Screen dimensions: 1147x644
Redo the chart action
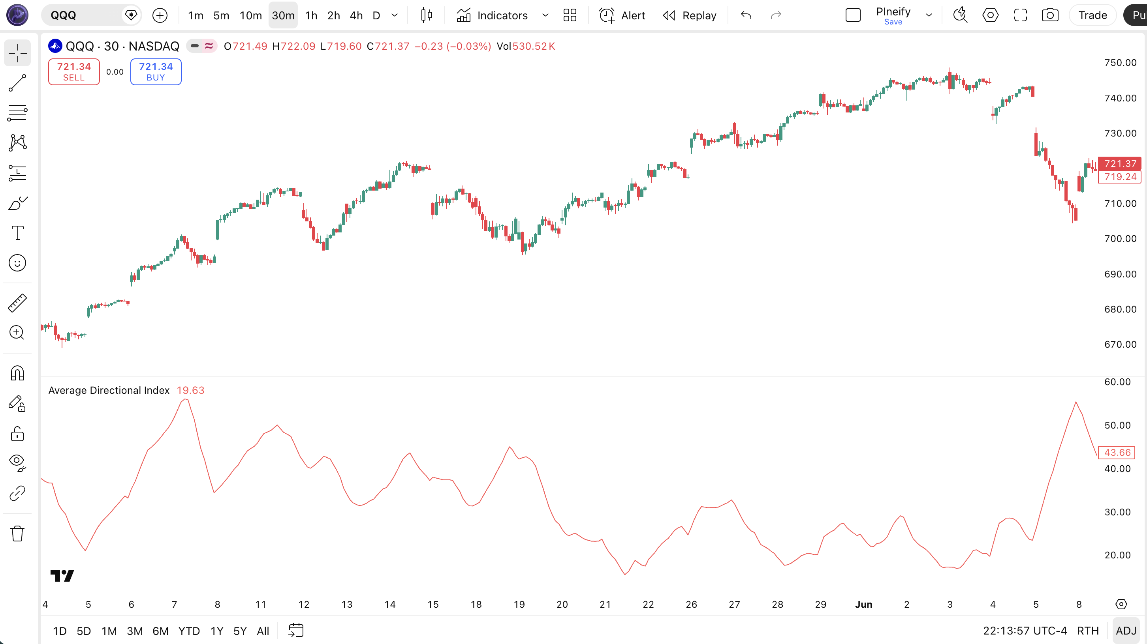pyautogui.click(x=776, y=15)
